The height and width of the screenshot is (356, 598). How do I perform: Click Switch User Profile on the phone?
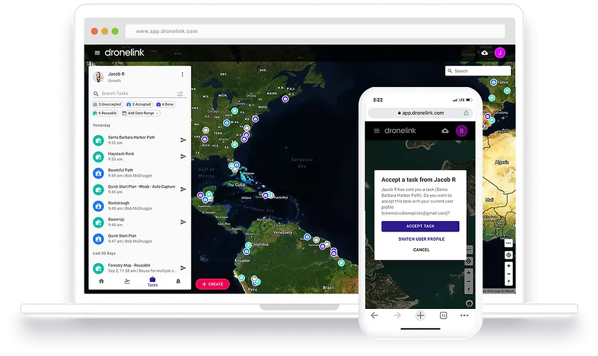point(421,239)
